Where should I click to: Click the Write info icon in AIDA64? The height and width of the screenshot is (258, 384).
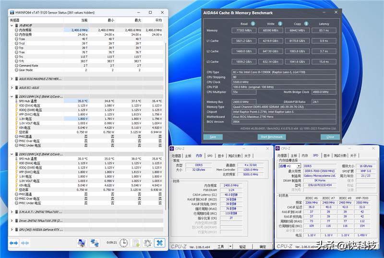(279, 23)
